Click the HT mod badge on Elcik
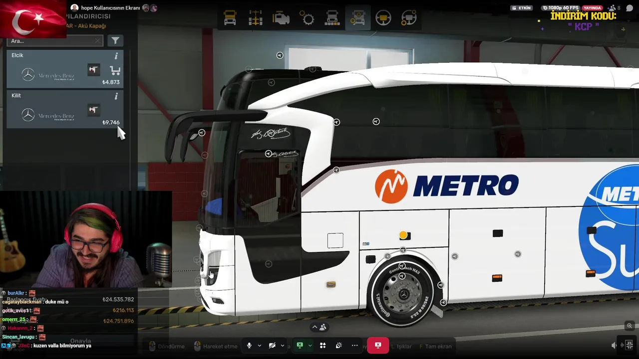 (x=93, y=70)
